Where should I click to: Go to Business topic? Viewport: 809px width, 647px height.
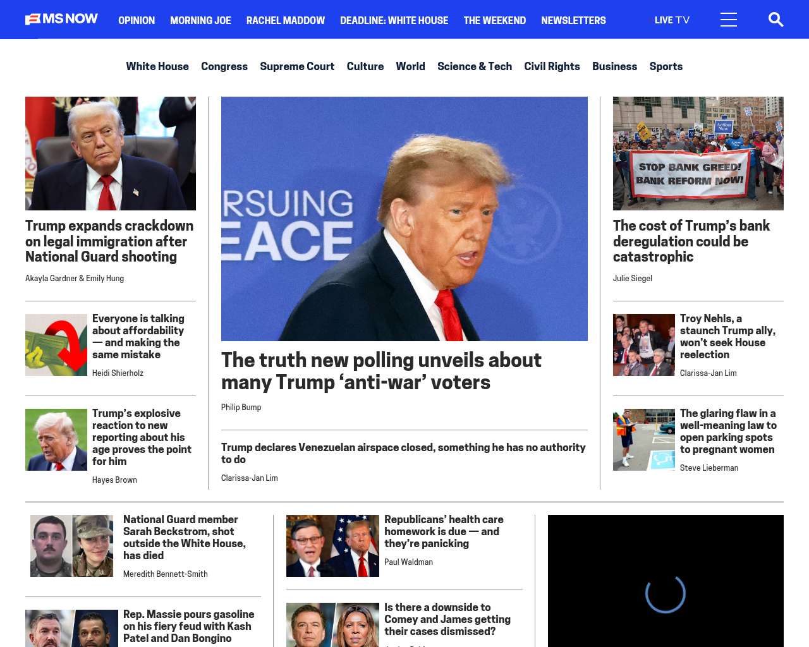pyautogui.click(x=614, y=66)
